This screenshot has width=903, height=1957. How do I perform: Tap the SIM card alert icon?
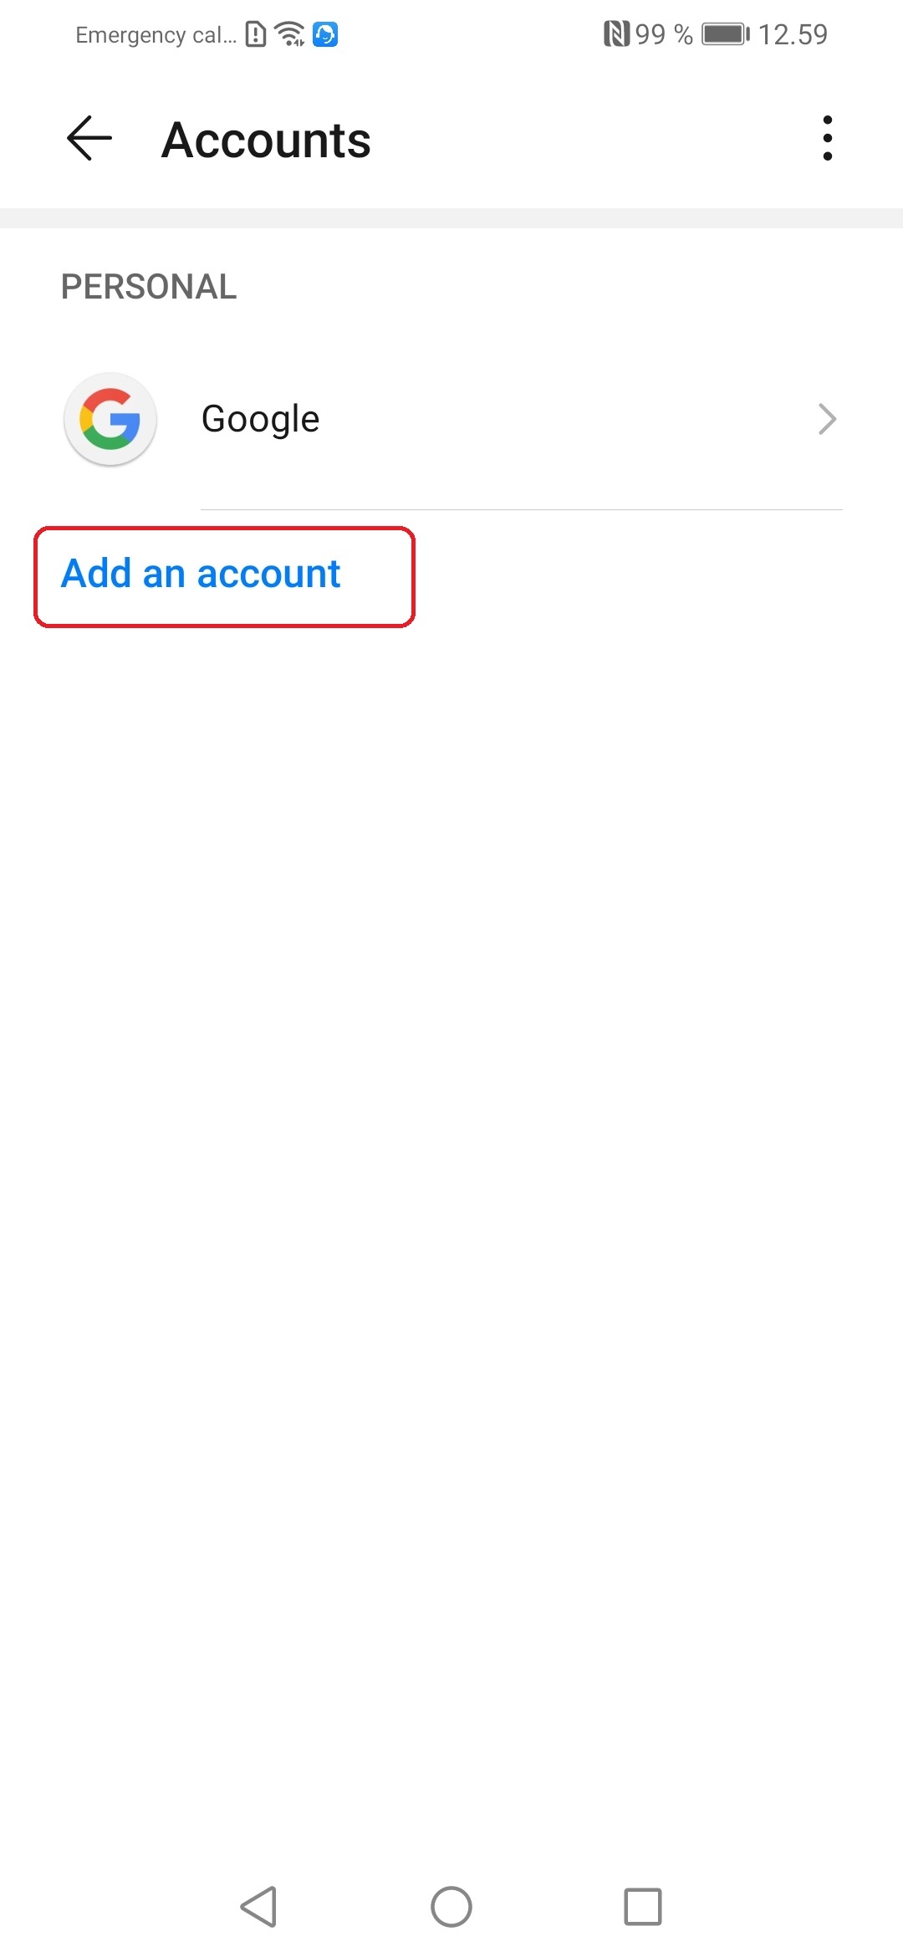[x=256, y=34]
